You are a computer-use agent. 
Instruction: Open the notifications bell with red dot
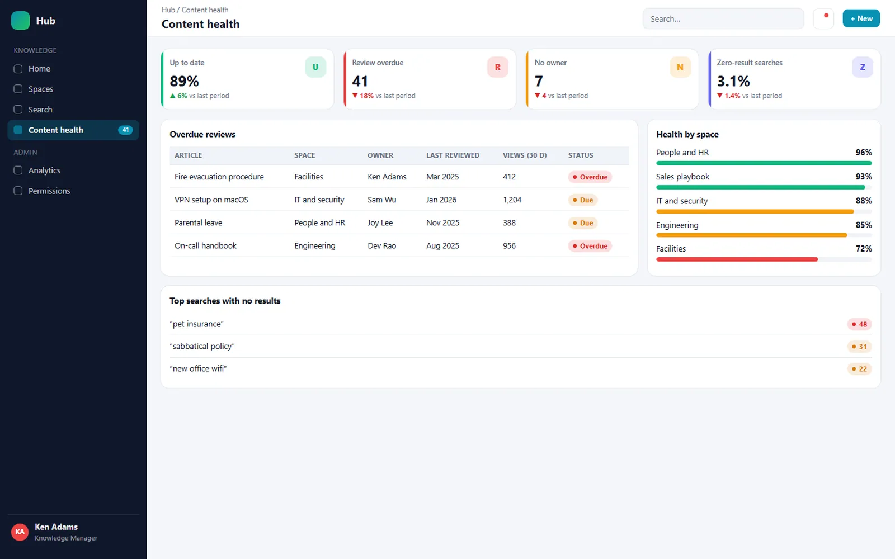pyautogui.click(x=823, y=18)
